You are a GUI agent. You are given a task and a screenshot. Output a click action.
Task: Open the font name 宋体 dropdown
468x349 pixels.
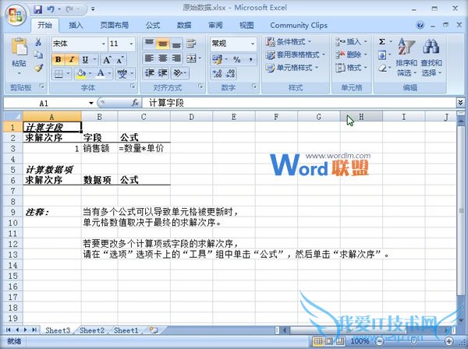click(x=103, y=44)
